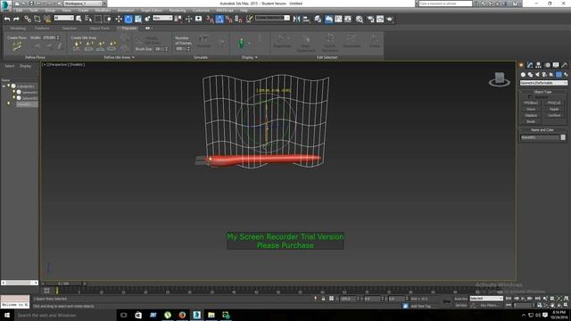Switch to the Motion command panel
Viewport: 571px width, 321px height.
coord(547,65)
